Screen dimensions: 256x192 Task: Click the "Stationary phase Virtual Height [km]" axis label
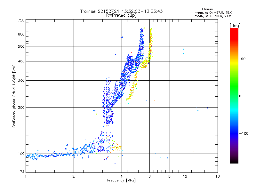pos(14,96)
